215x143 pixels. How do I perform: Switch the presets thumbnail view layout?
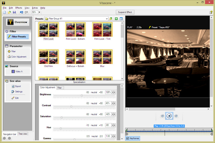[x=121, y=19]
